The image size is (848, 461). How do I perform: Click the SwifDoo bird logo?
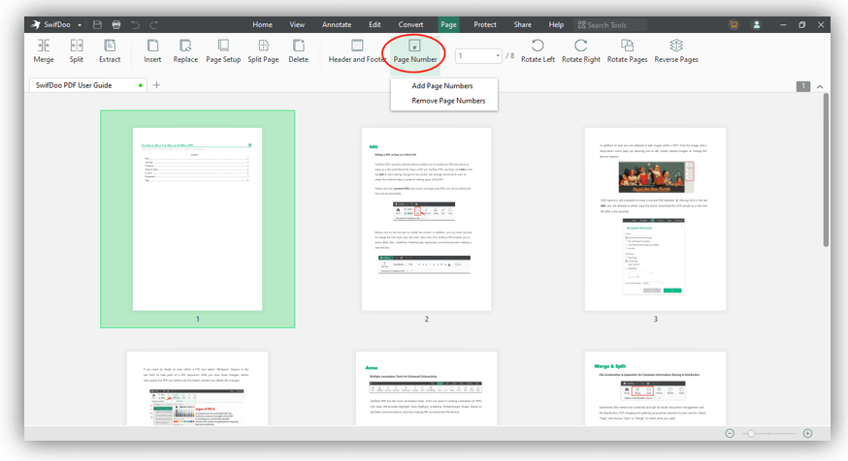(x=36, y=25)
